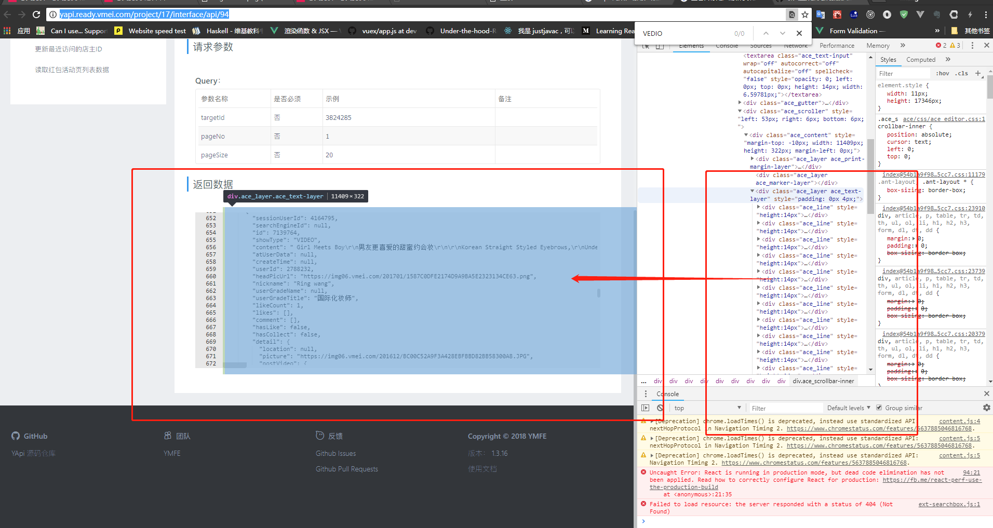Bookmark this page with the star icon
Image resolution: width=993 pixels, height=528 pixels.
805,15
